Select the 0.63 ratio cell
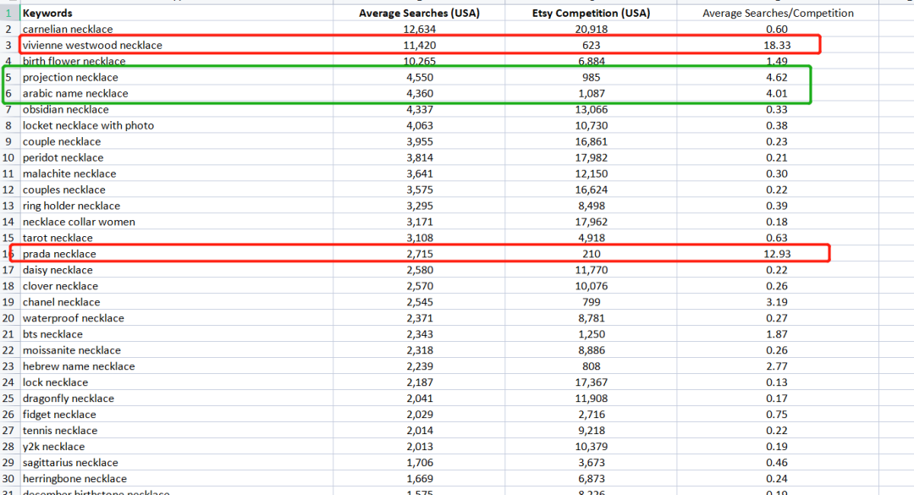Image resolution: width=914 pixels, height=495 pixels. [778, 238]
